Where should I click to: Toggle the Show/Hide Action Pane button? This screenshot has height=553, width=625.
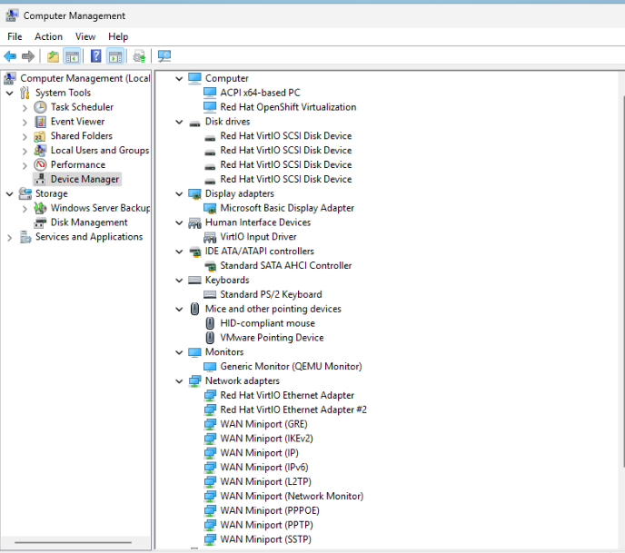tap(115, 56)
